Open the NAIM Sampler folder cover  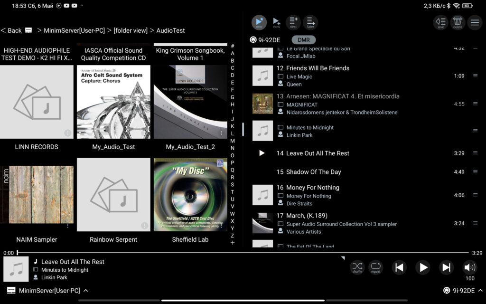(37, 194)
